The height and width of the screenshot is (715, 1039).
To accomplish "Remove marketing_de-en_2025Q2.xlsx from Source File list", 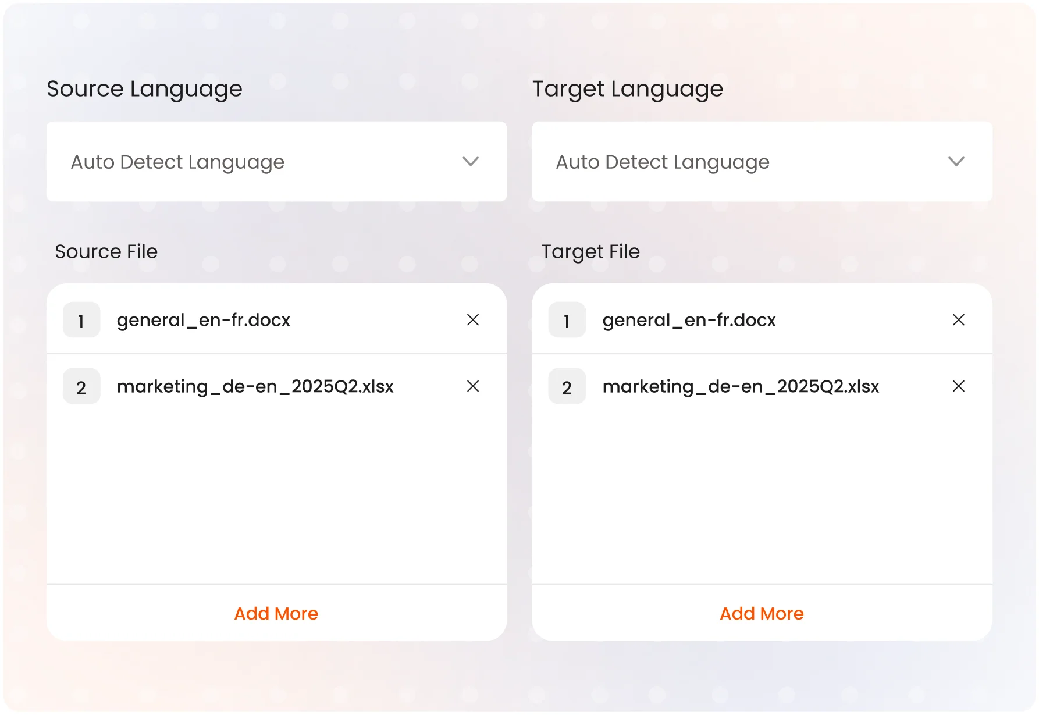I will tap(472, 386).
